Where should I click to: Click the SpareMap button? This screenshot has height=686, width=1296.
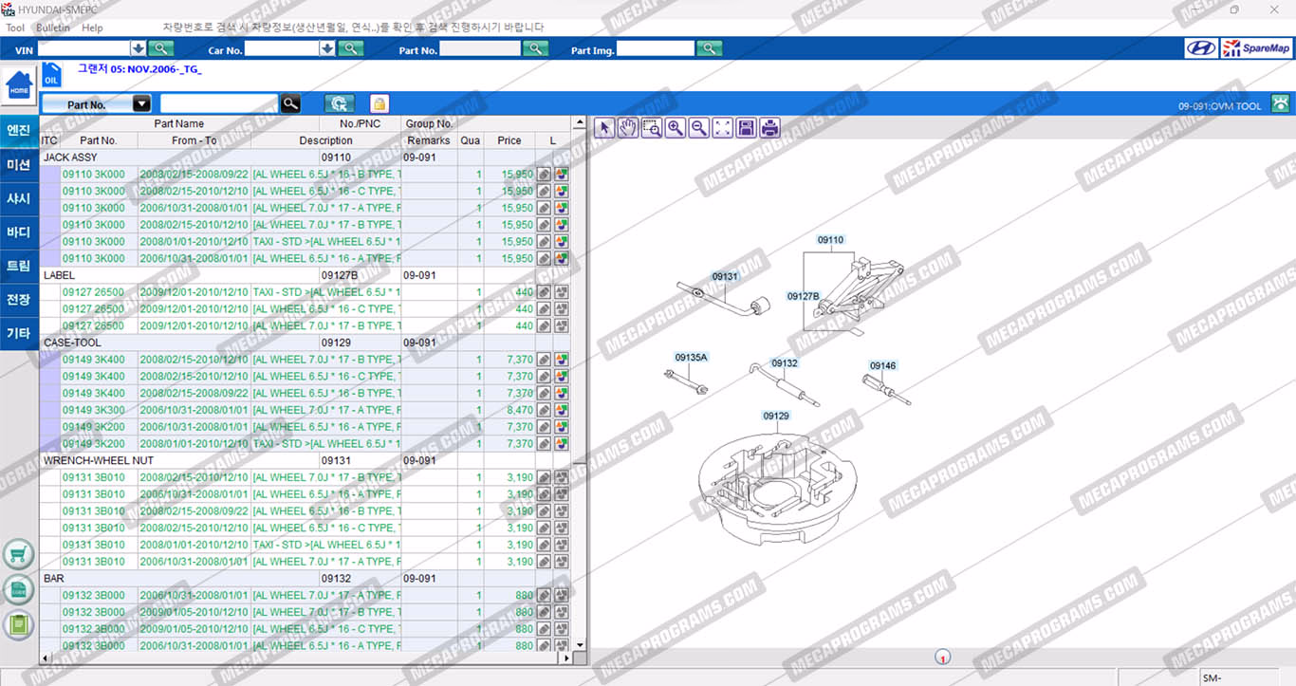point(1256,48)
